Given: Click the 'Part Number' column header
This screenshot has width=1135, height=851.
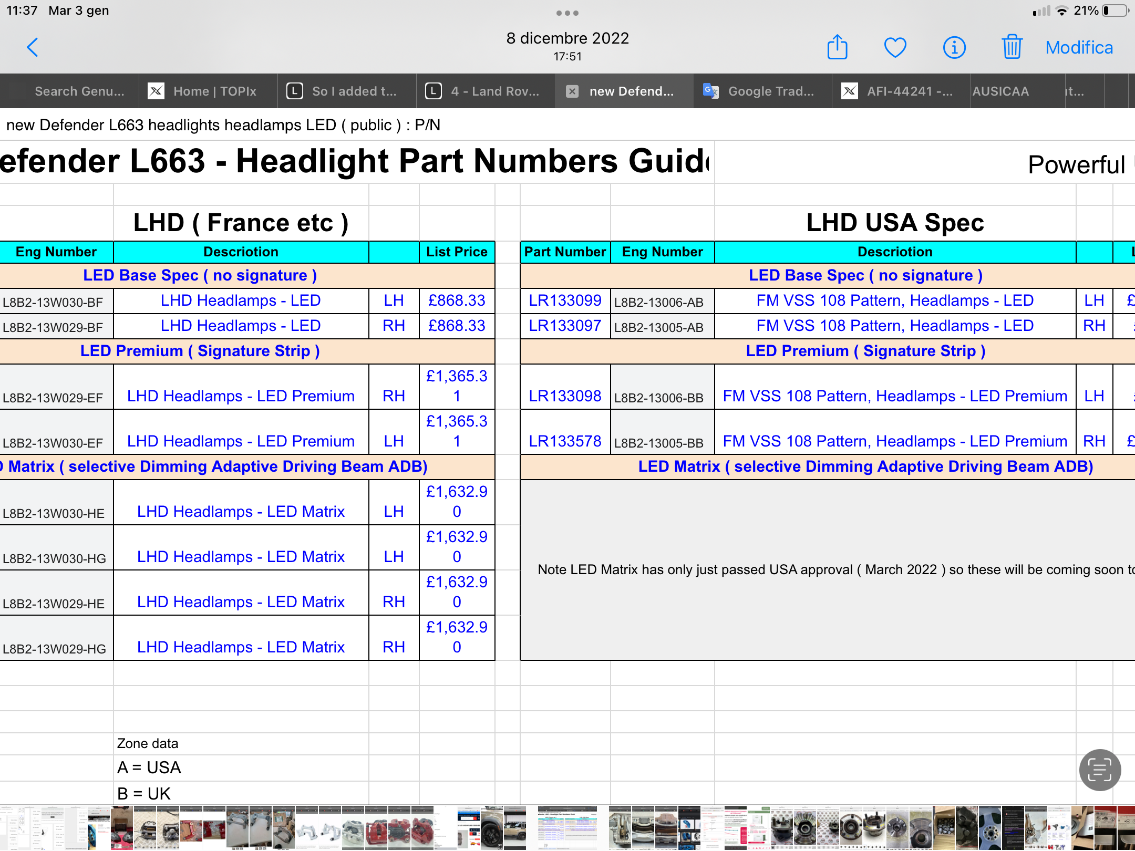Looking at the screenshot, I should click(565, 252).
